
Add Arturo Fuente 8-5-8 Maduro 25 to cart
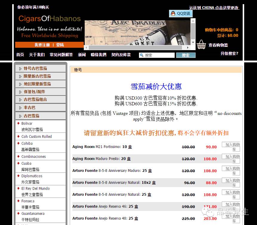[x=231, y=171]
